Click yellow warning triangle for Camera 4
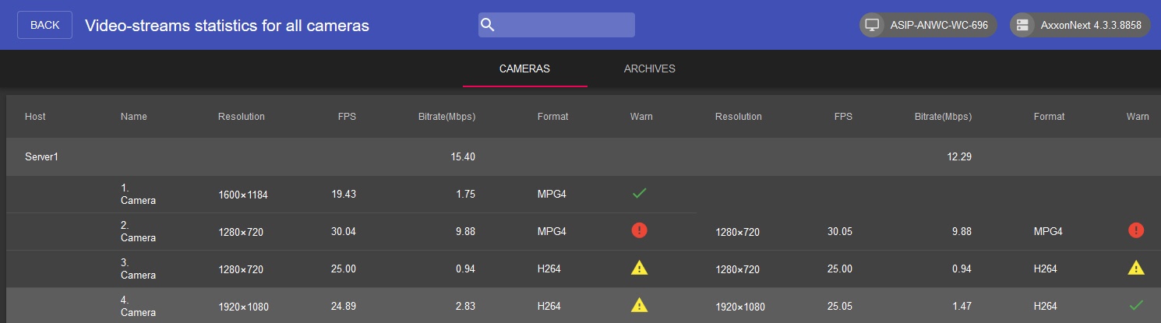 640,306
